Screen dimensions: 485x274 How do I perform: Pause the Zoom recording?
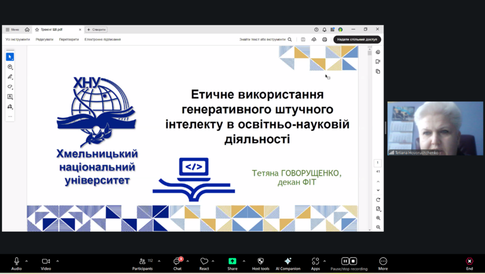(x=345, y=261)
